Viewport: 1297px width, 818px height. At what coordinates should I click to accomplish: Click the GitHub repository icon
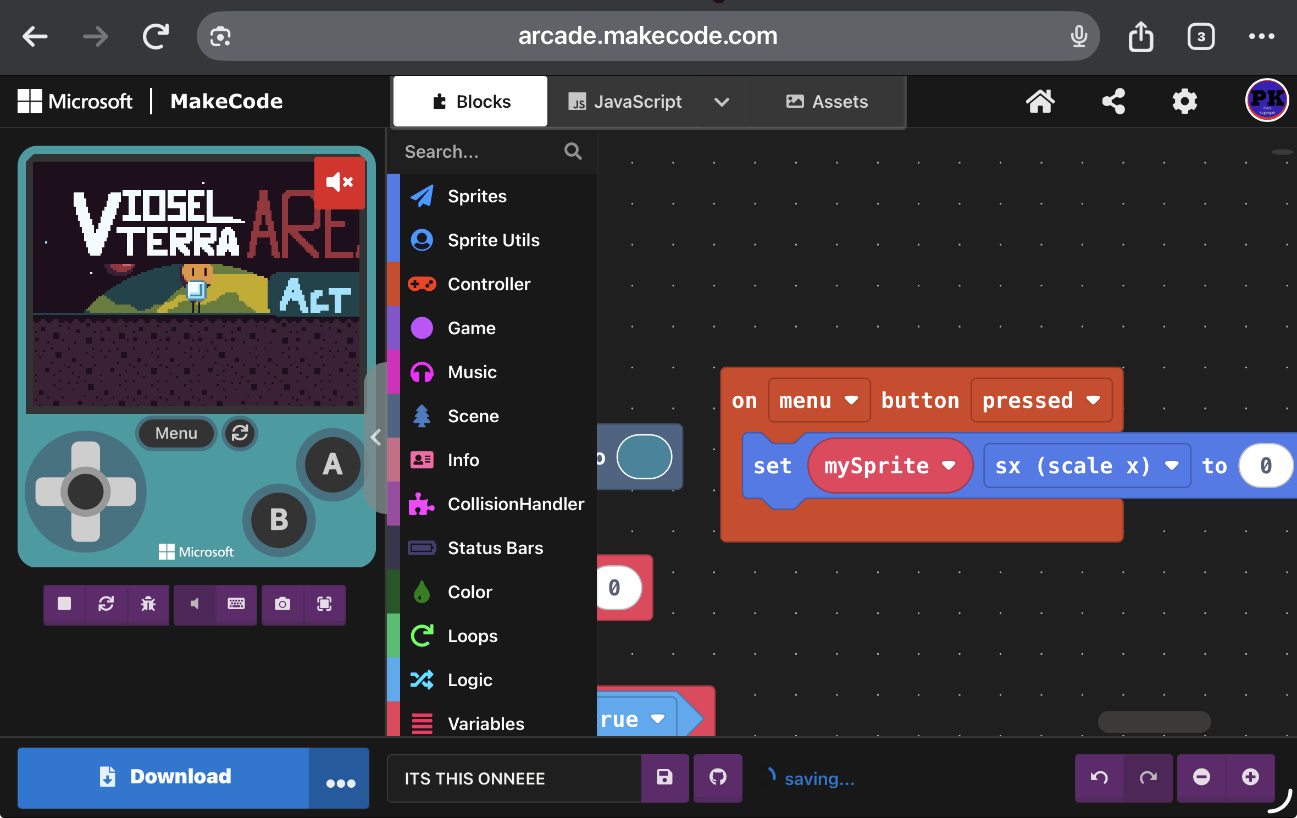tap(717, 777)
